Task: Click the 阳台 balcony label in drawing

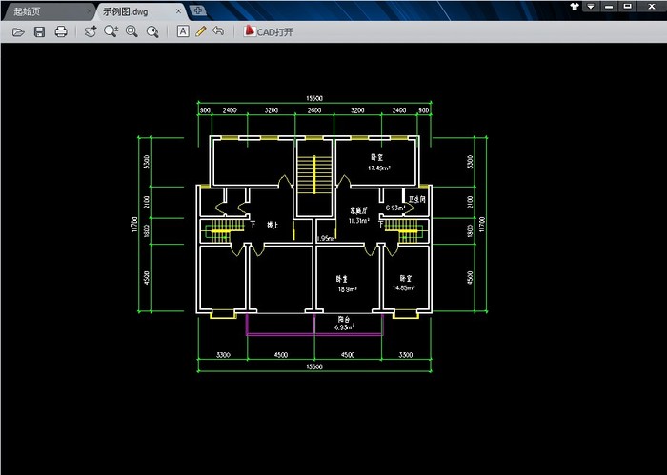Action: click(x=344, y=319)
